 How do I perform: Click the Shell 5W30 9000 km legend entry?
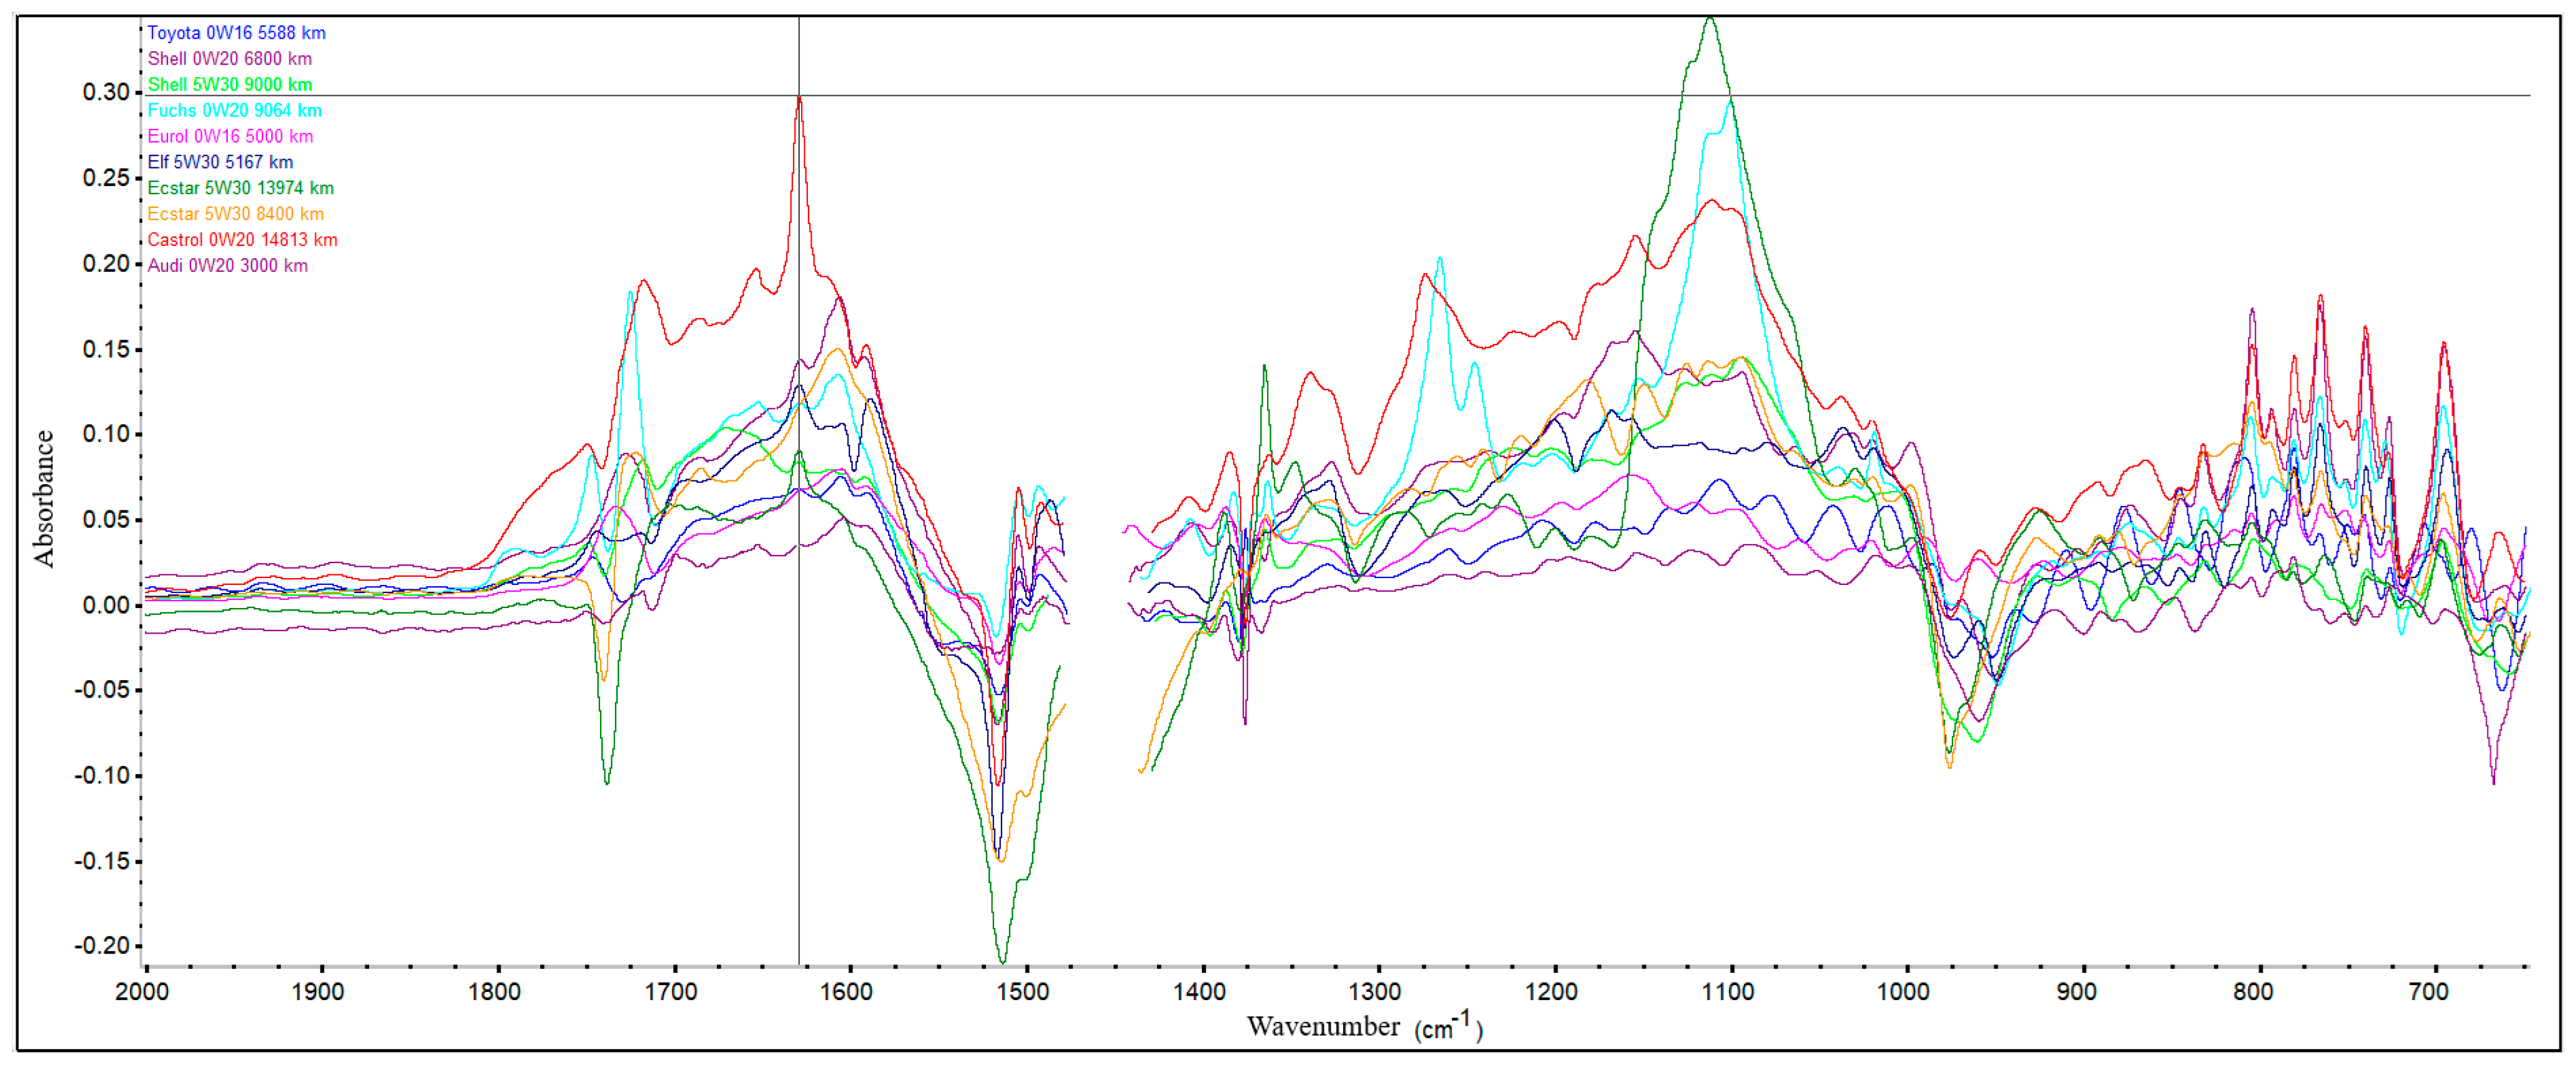[x=229, y=85]
